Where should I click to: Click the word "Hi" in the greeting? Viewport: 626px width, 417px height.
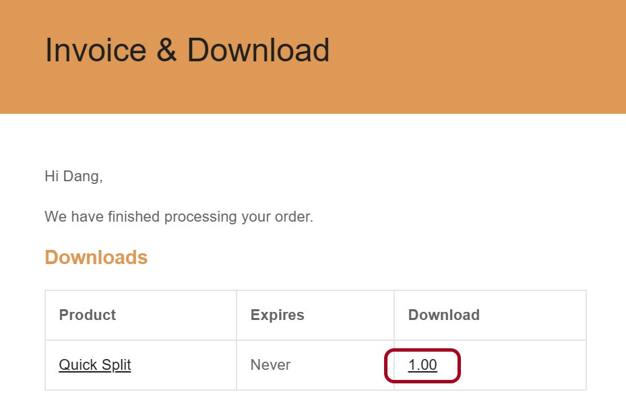point(52,177)
